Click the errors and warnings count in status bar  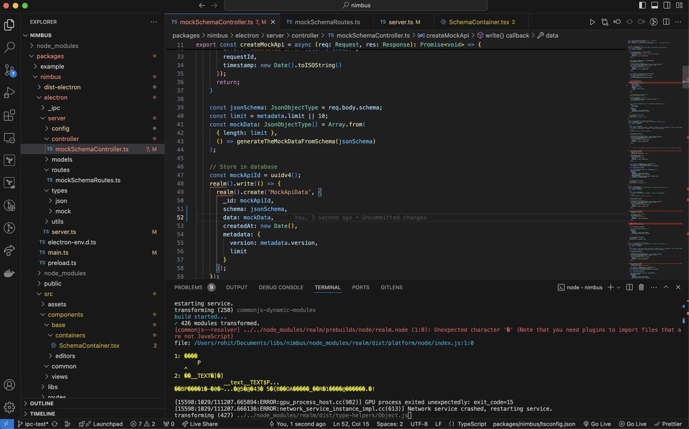[144, 424]
